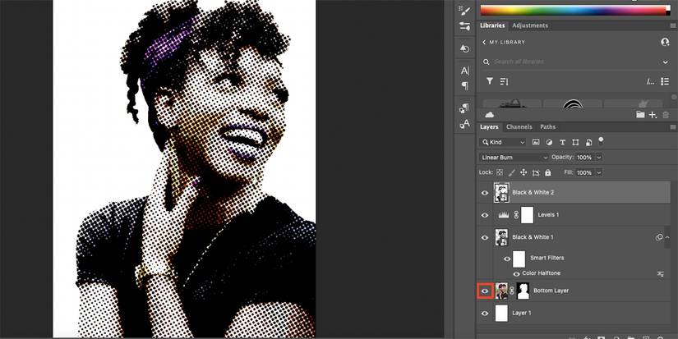Filter layers by adjustment layers

(549, 142)
